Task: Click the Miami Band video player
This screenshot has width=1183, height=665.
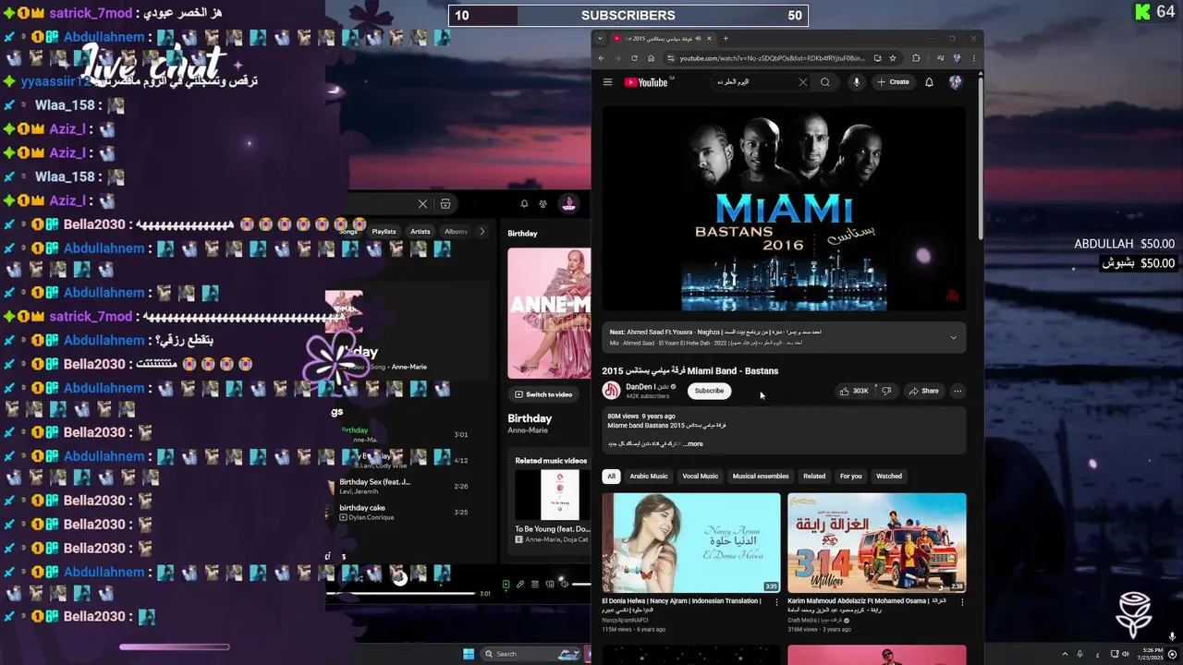Action: tap(784, 208)
